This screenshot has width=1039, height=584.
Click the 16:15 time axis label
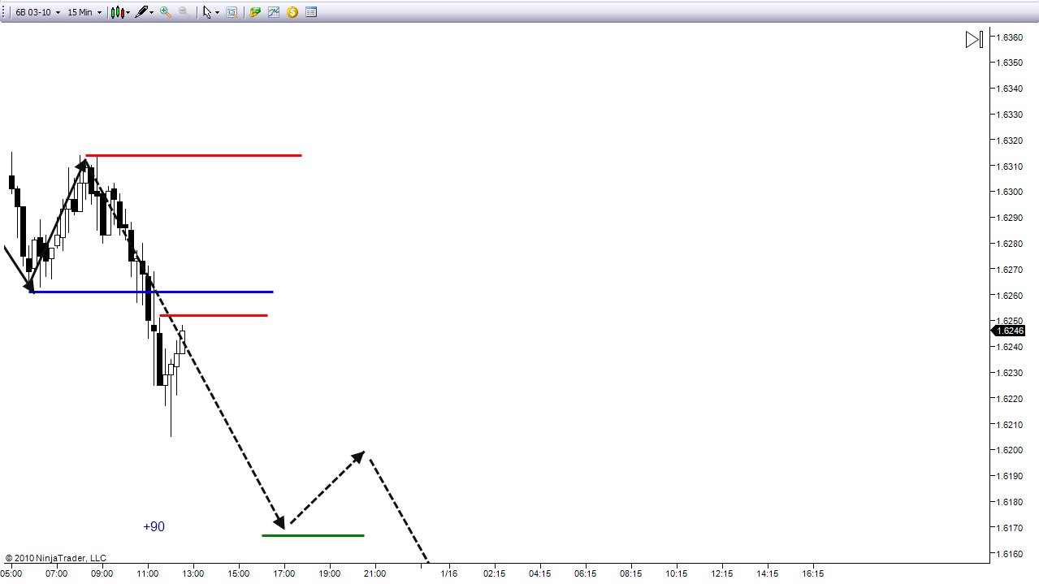click(x=812, y=573)
